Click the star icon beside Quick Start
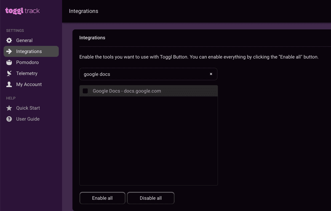The height and width of the screenshot is (211, 331). (9, 108)
